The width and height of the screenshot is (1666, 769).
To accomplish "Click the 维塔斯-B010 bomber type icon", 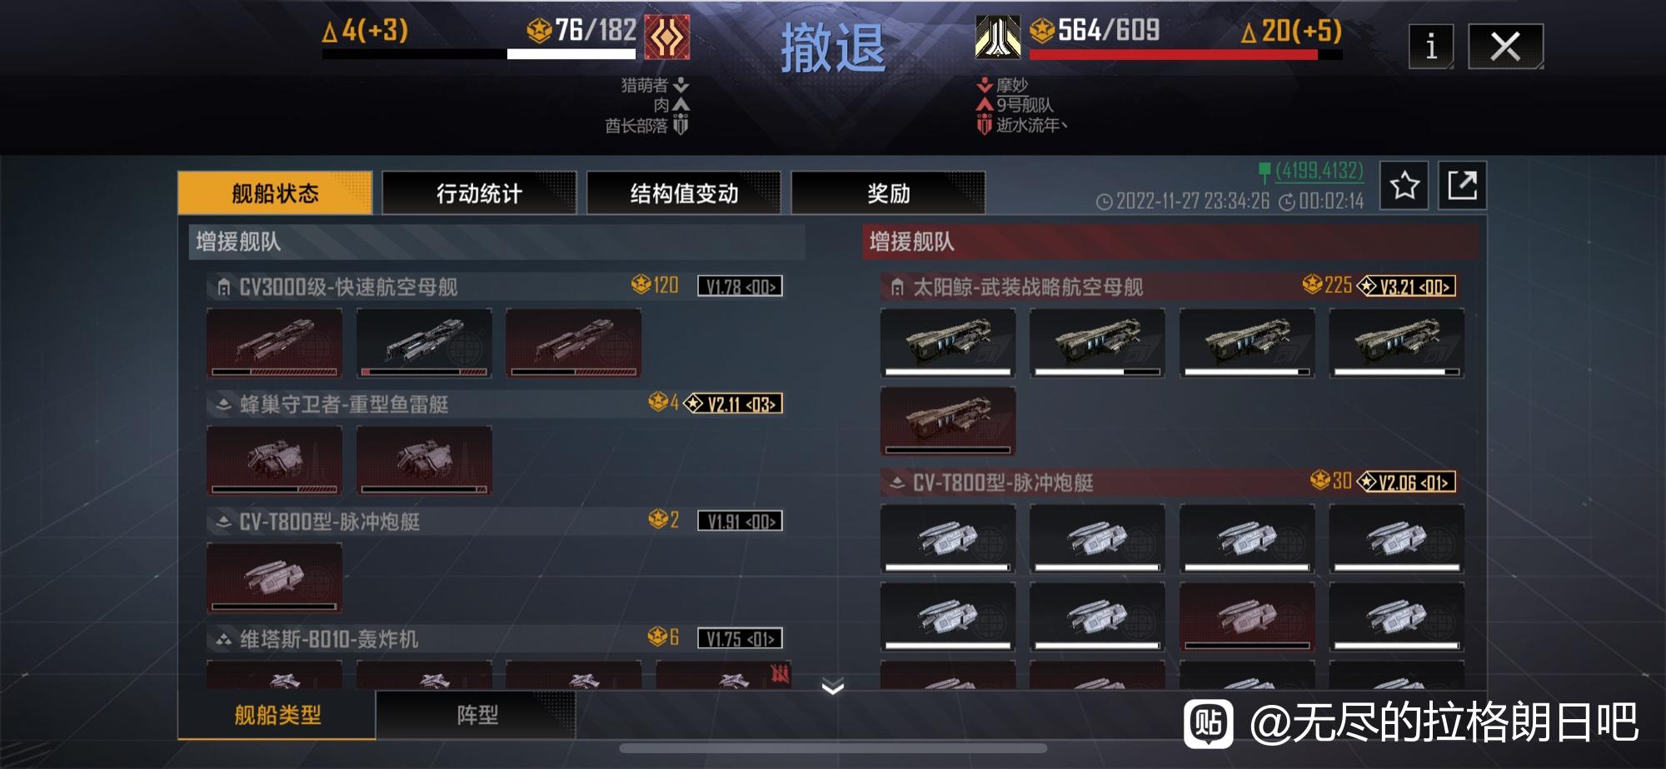I will [223, 640].
